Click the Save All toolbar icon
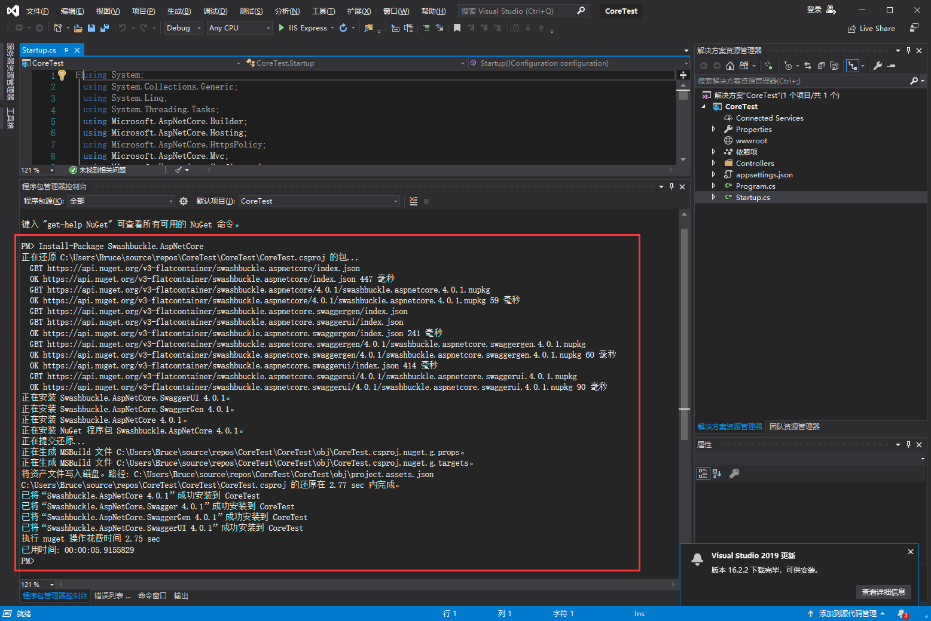 (x=105, y=28)
